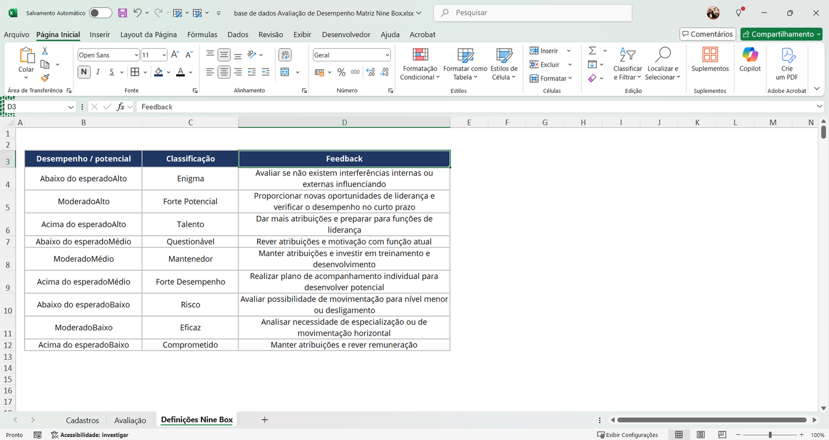Open Localizar e Selecionar
The image size is (829, 440).
point(662,64)
